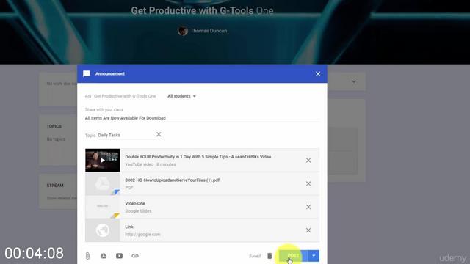Viewport: 470px width, 264px height.
Task: Open the Video One slides thumbnail
Action: pos(103,207)
